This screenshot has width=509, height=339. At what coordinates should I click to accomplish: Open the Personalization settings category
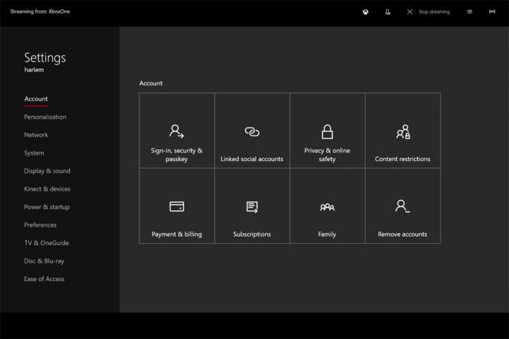[45, 117]
